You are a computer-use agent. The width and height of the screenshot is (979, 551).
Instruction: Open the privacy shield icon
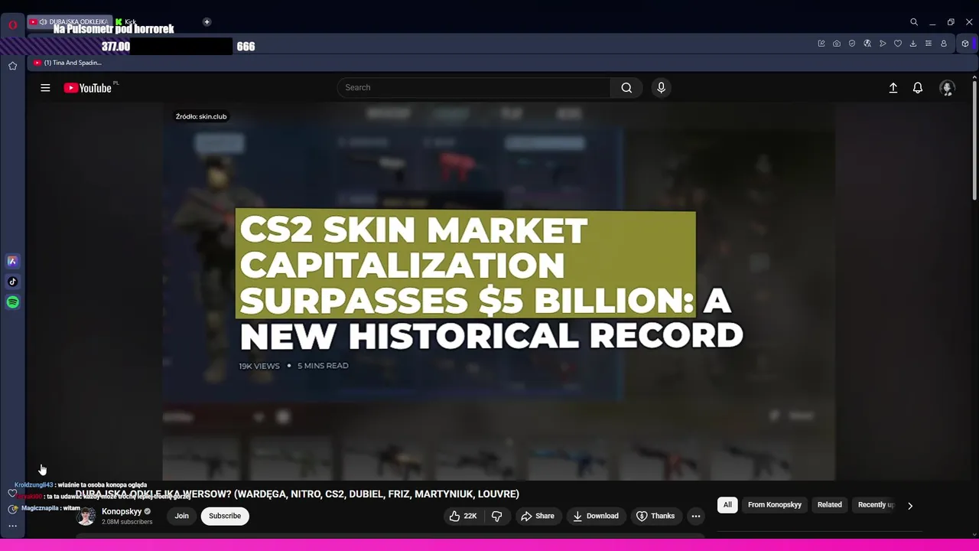tap(852, 44)
